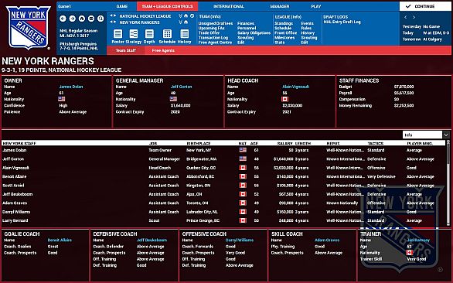Open league Events link

click(308, 23)
